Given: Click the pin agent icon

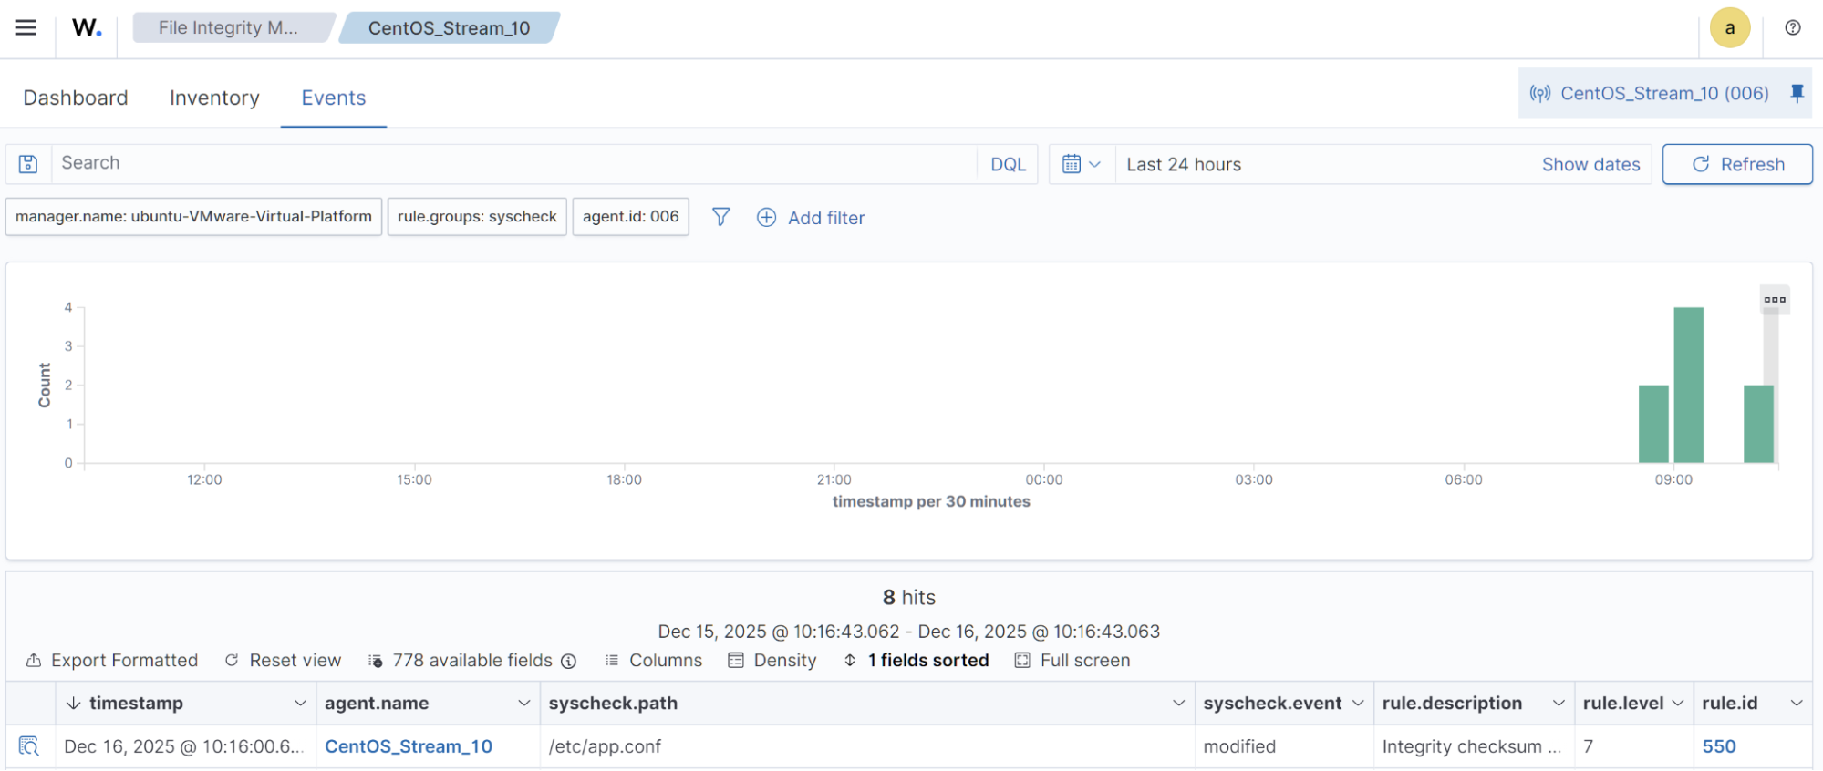Looking at the screenshot, I should tap(1797, 93).
